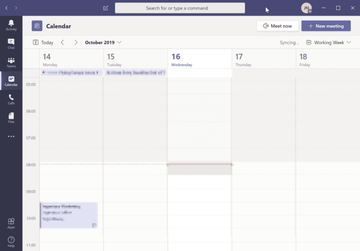
Task: Open the Files section
Action: 11,118
